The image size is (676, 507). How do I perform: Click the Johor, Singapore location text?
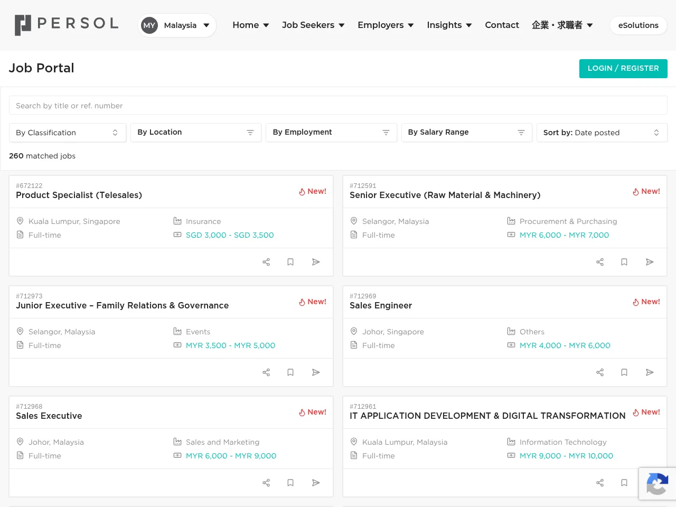coord(393,332)
